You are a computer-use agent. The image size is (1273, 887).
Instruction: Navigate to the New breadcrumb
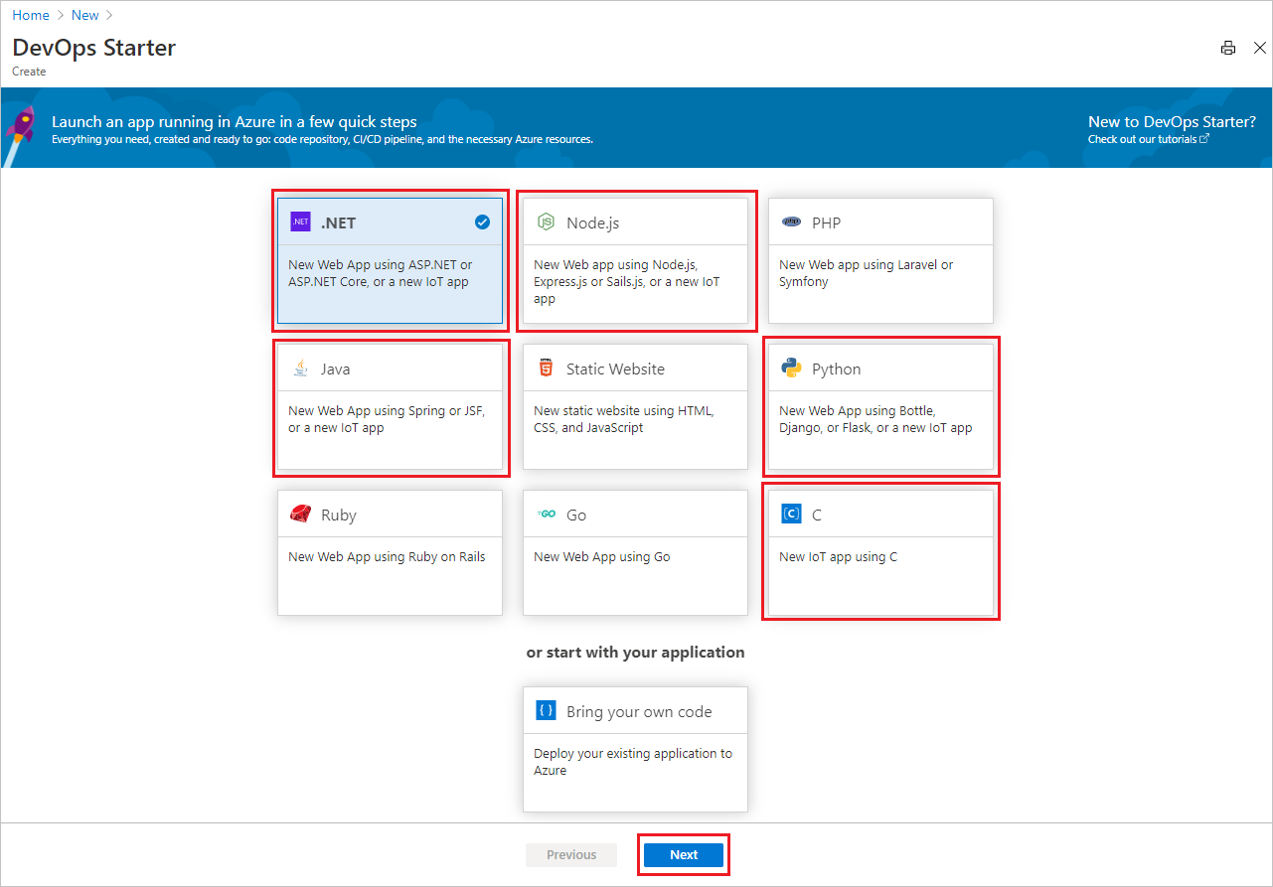tap(85, 15)
